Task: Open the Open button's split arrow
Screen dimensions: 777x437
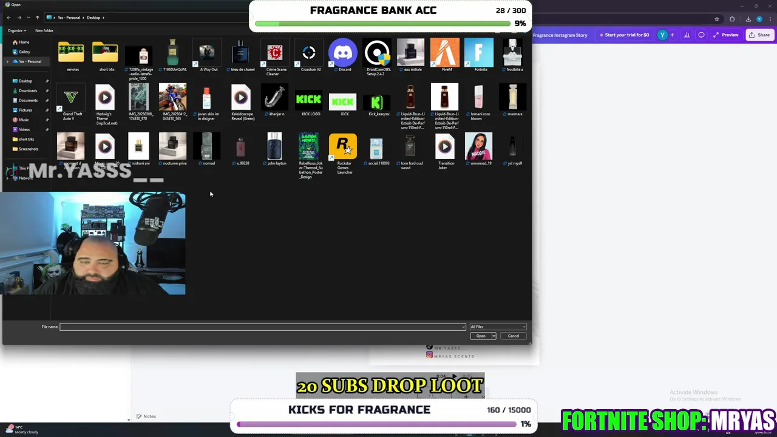Action: tap(494, 336)
